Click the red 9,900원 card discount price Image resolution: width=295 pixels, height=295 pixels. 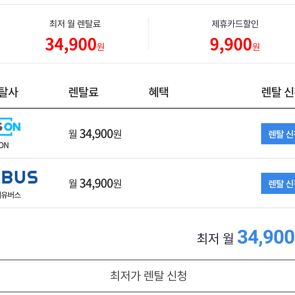(235, 44)
